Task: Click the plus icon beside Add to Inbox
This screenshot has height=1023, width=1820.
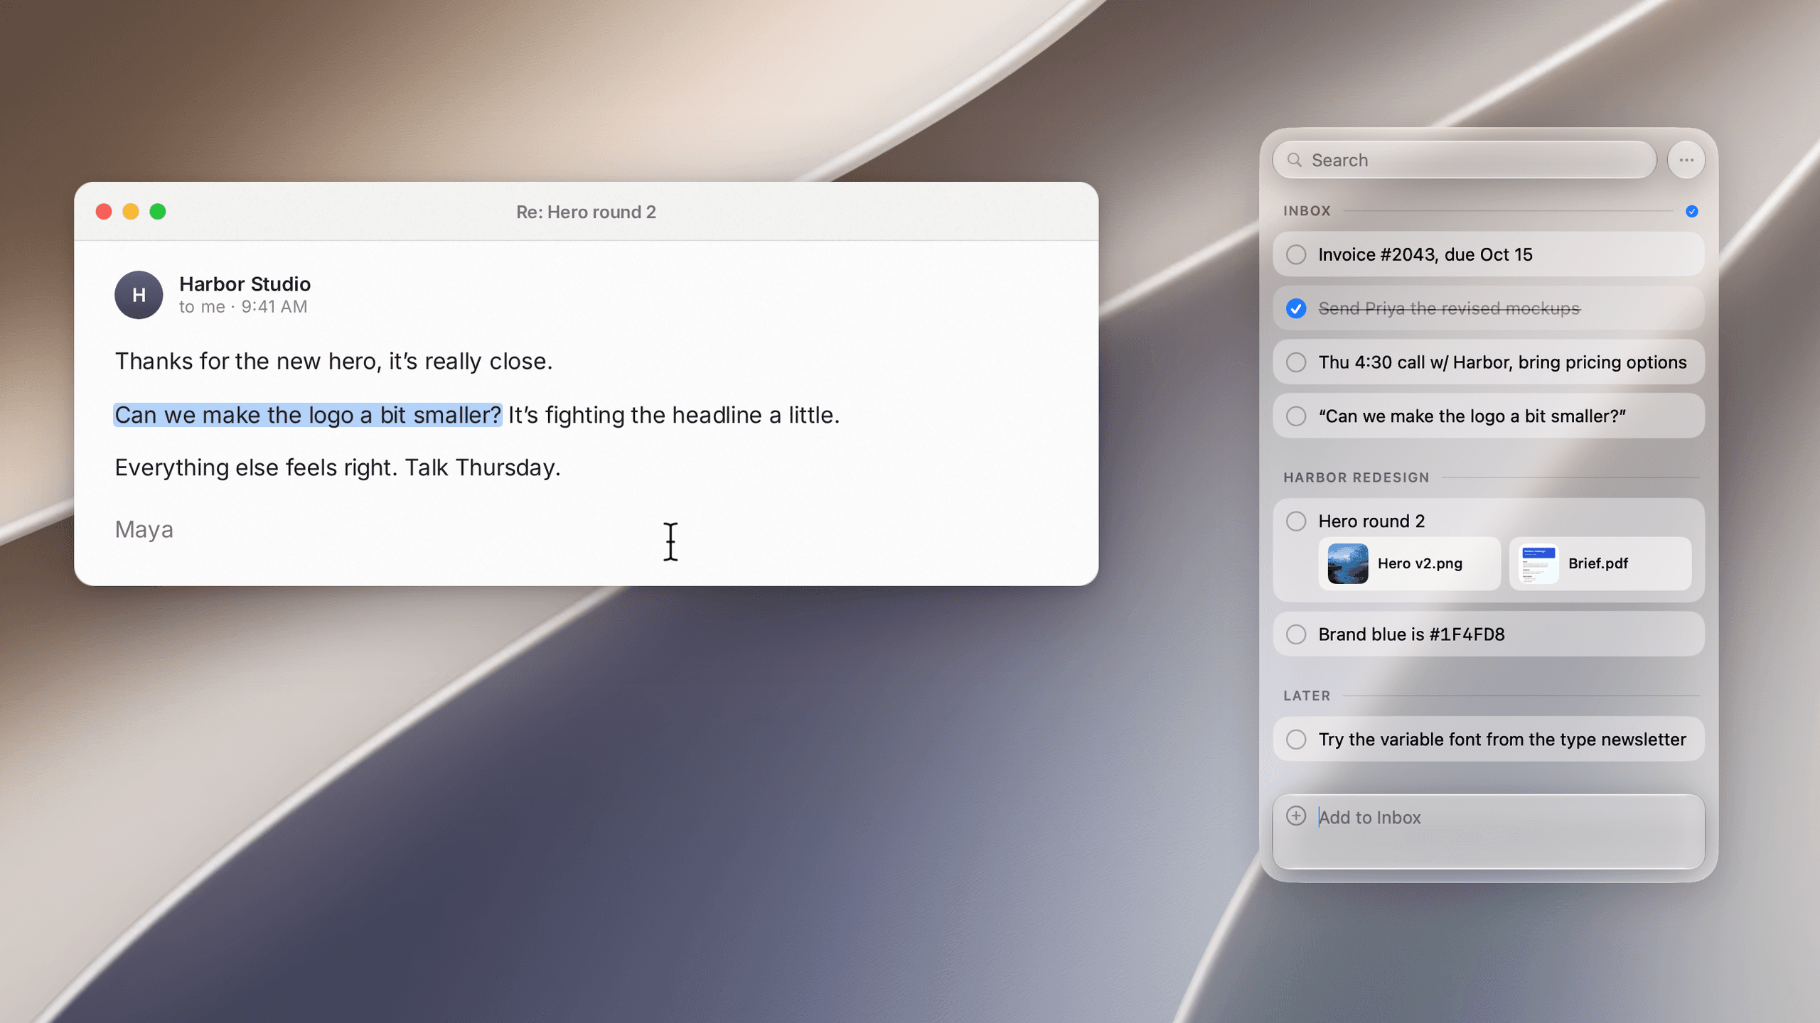Action: 1296,816
